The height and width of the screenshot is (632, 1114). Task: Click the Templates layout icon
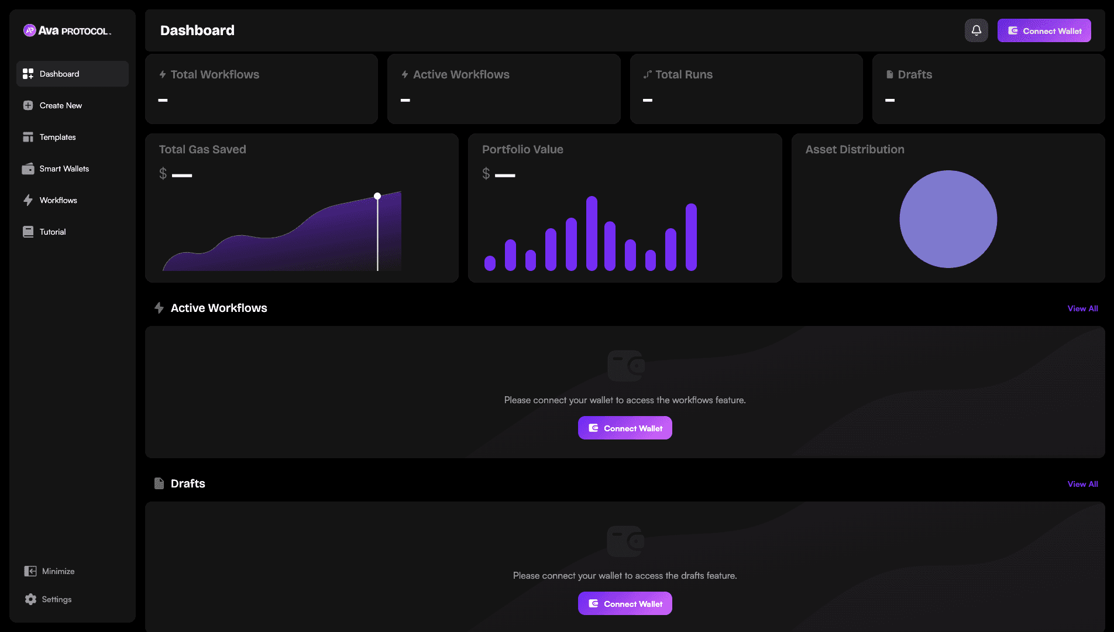coord(28,137)
